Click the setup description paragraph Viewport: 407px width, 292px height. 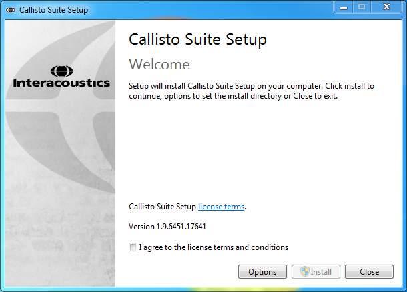(x=252, y=91)
